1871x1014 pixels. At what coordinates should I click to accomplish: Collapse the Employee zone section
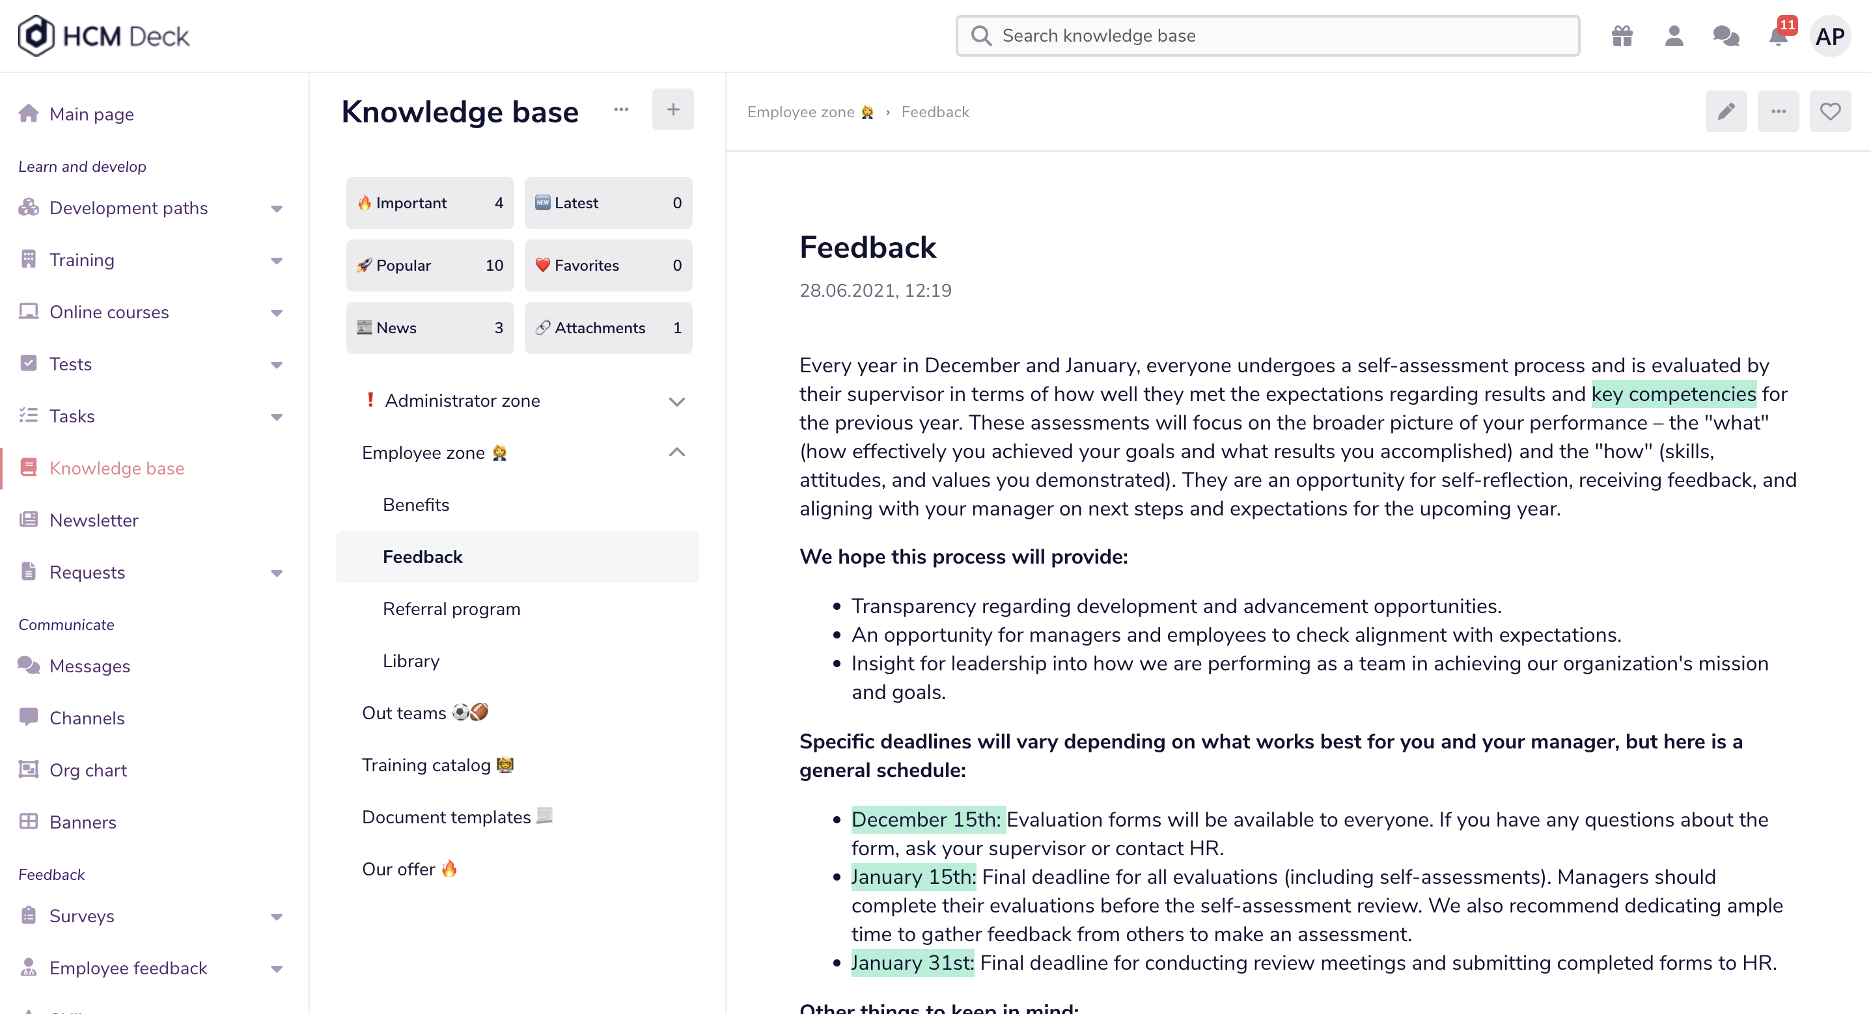click(677, 452)
